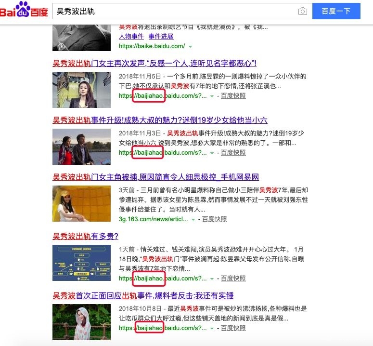Click the https://baike.baidu.com/ URL
The height and width of the screenshot is (346, 373).
click(x=152, y=46)
